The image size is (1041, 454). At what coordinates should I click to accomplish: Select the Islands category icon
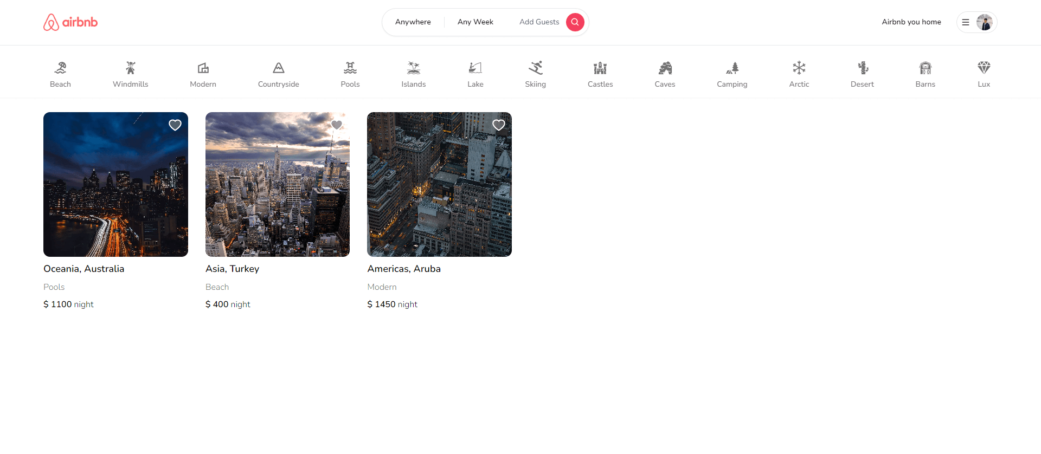(414, 68)
